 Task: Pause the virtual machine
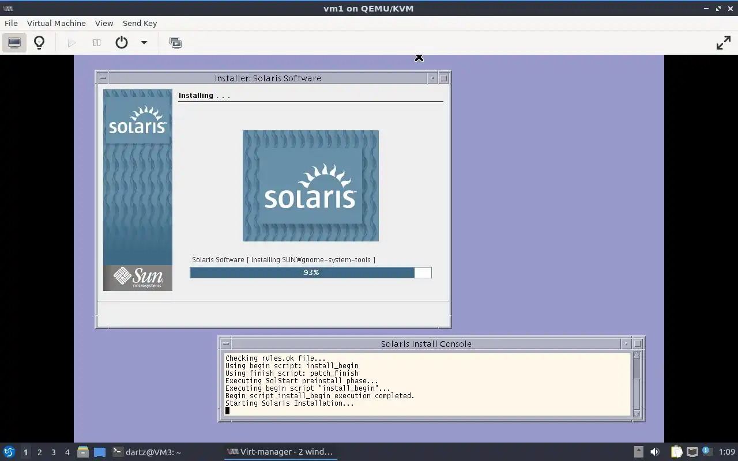click(x=97, y=43)
